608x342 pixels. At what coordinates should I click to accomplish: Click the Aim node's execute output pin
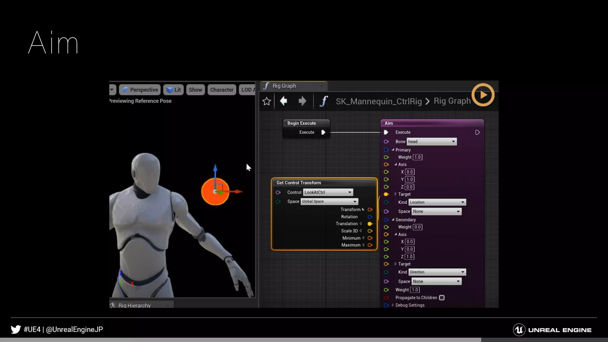coord(477,132)
